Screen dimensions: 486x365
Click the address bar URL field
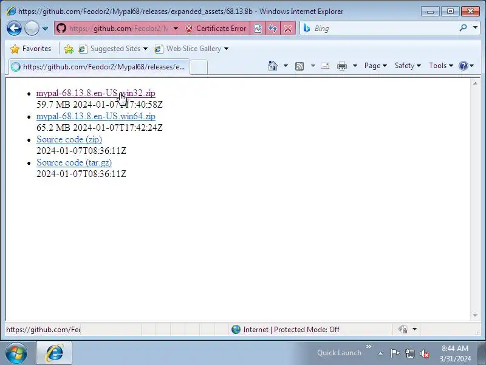pos(118,29)
